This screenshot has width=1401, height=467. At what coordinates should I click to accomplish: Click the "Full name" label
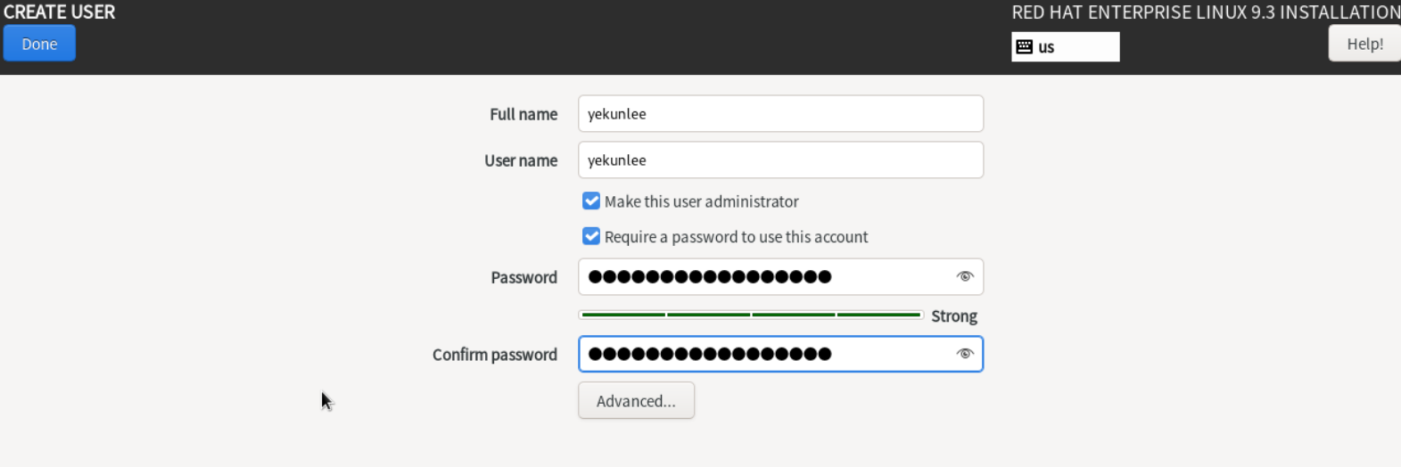(x=523, y=114)
